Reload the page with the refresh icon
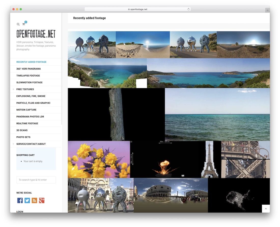 pyautogui.click(x=188, y=9)
